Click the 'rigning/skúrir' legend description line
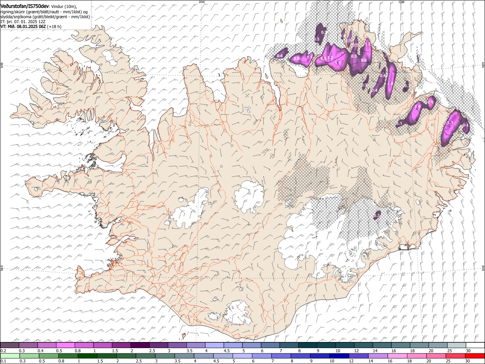 pyautogui.click(x=44, y=12)
